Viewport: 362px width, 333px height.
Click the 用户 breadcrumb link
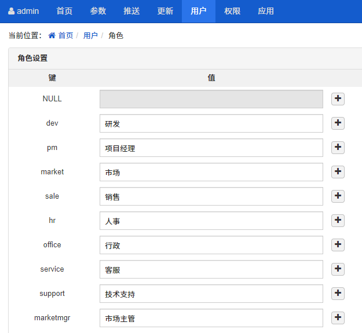[x=90, y=35]
